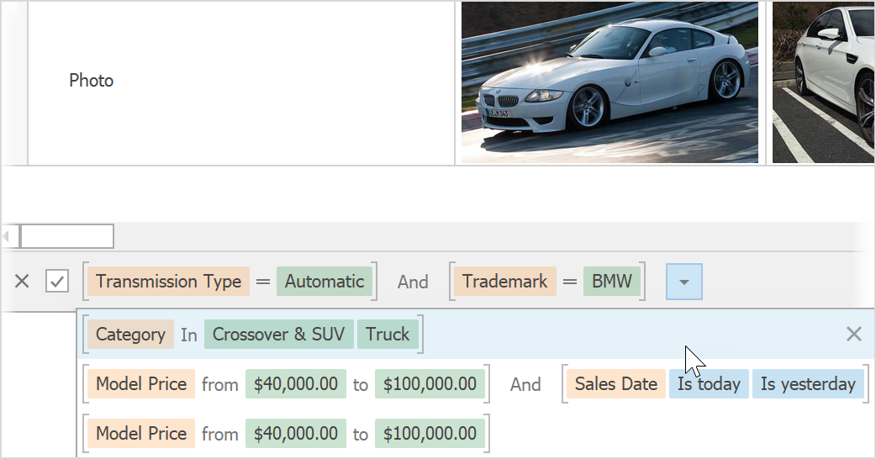The width and height of the screenshot is (876, 459).
Task: Remove the Category filter row with its X
Action: coord(853,334)
